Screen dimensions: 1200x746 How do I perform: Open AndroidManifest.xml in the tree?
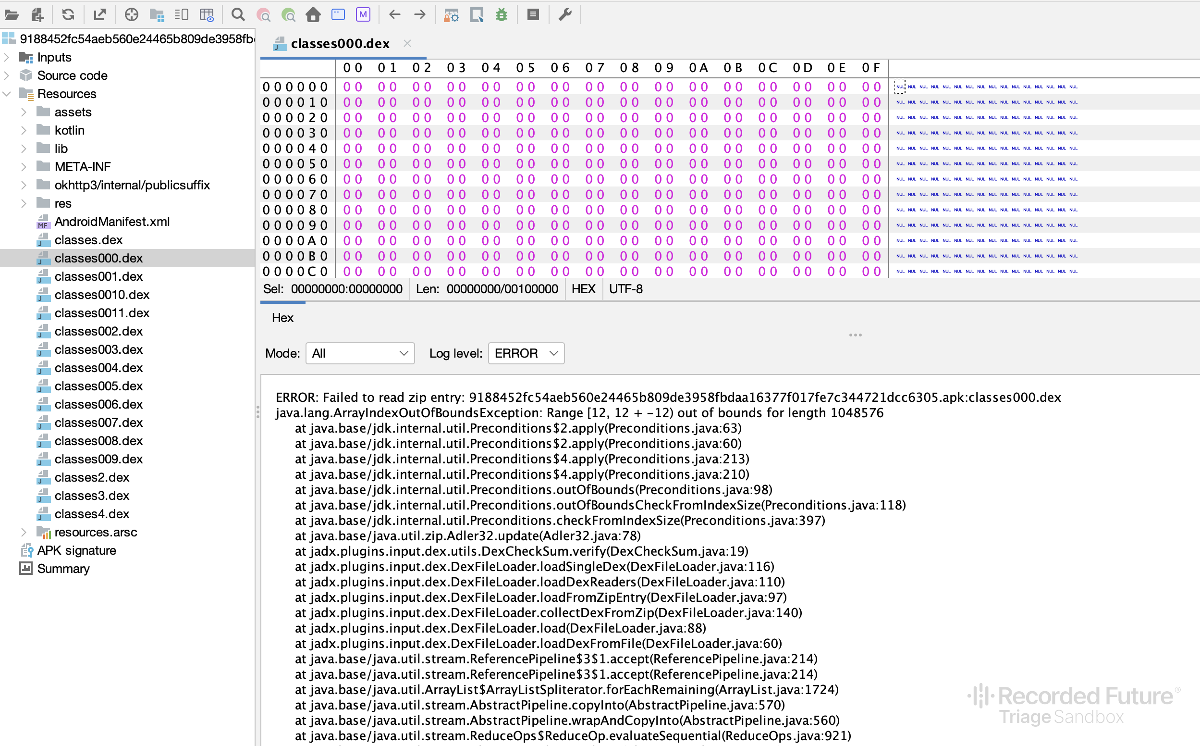pyautogui.click(x=112, y=222)
